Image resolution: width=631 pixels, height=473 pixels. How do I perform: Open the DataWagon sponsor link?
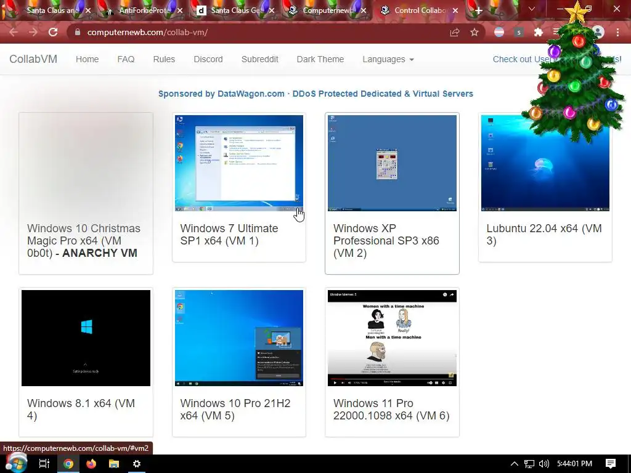pyautogui.click(x=315, y=94)
